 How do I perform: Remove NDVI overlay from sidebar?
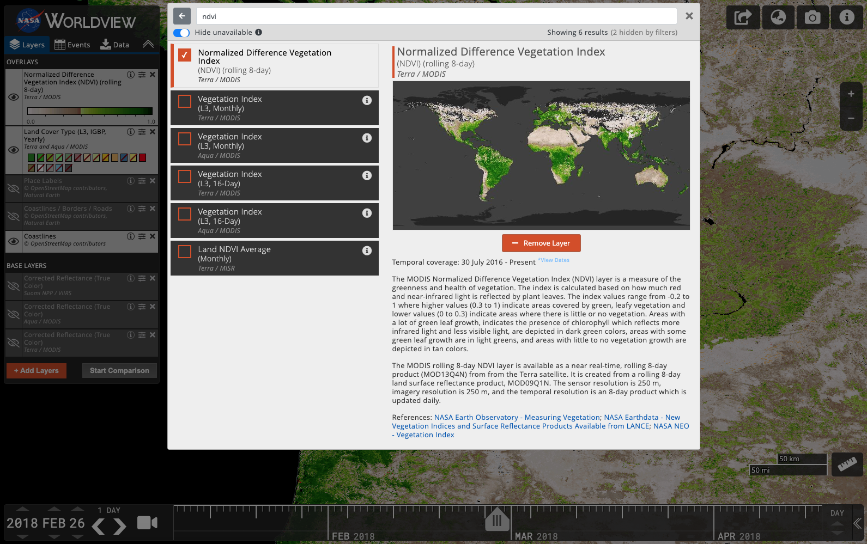click(153, 75)
